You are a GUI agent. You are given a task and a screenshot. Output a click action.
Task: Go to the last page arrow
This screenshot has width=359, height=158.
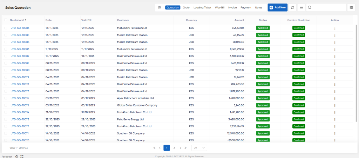(x=185, y=148)
